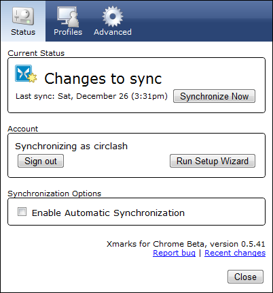Click the Synchronization Options section heading

[x=54, y=194]
